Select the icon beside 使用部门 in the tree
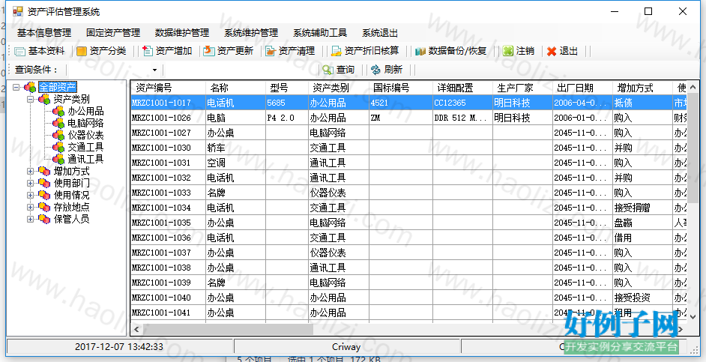 tap(44, 183)
